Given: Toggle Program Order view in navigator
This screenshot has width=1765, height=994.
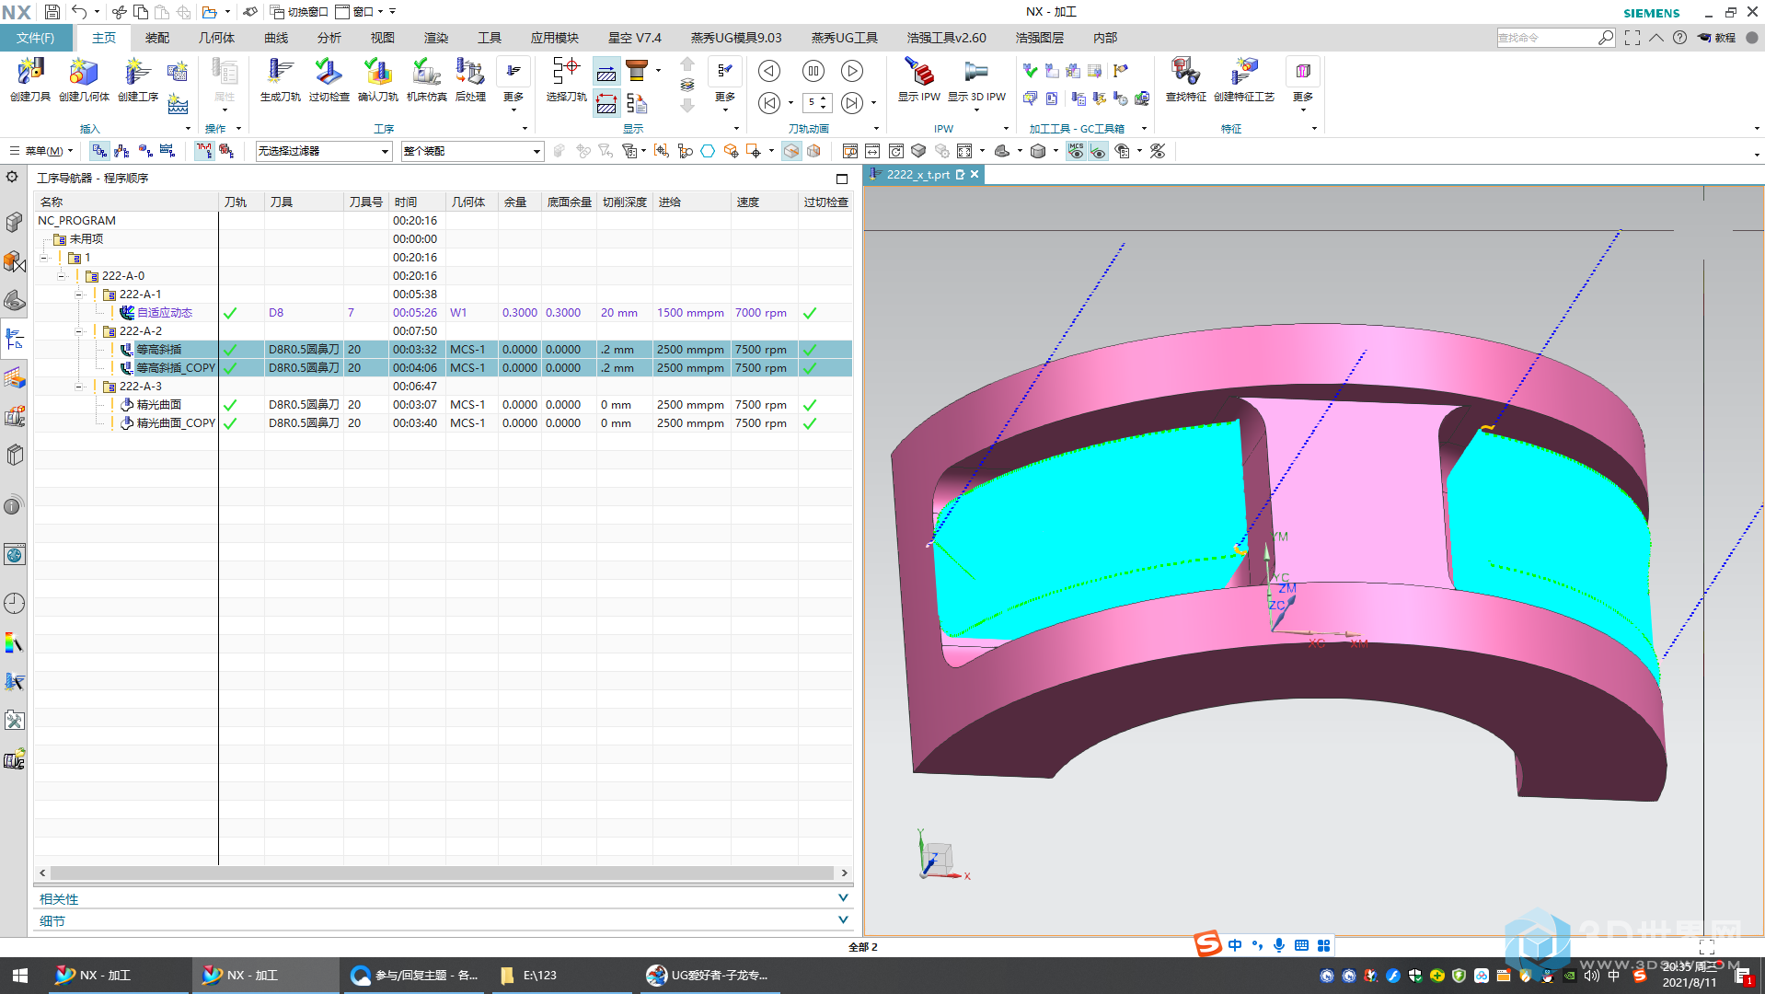Looking at the screenshot, I should [99, 151].
